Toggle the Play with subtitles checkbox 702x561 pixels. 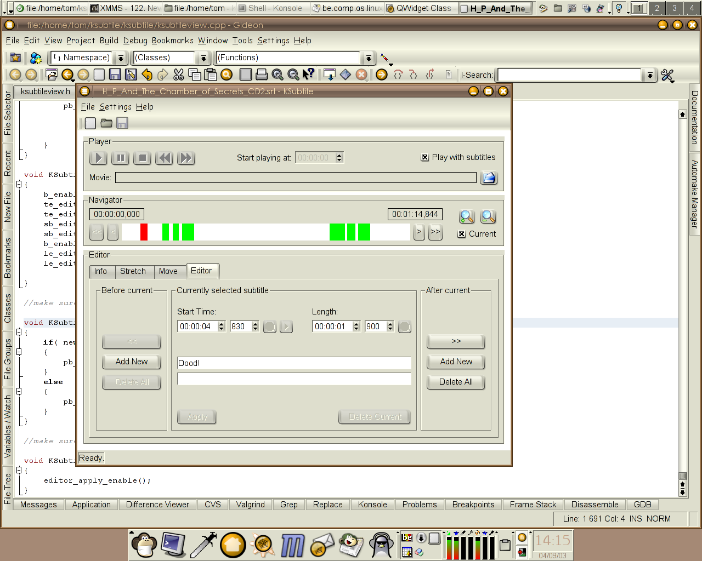pos(424,158)
